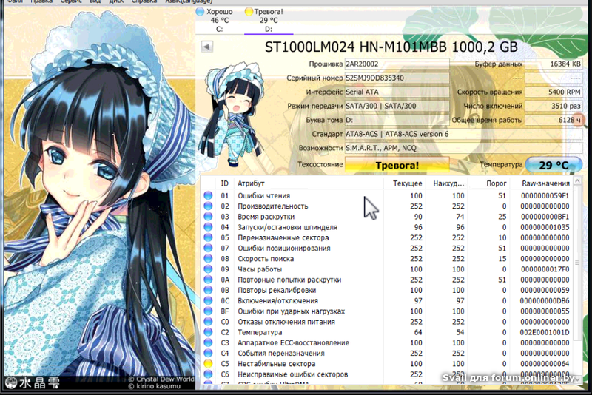Click the buffer size value 16384 KB
Viewport: 592px width, 395px height.
[554, 64]
